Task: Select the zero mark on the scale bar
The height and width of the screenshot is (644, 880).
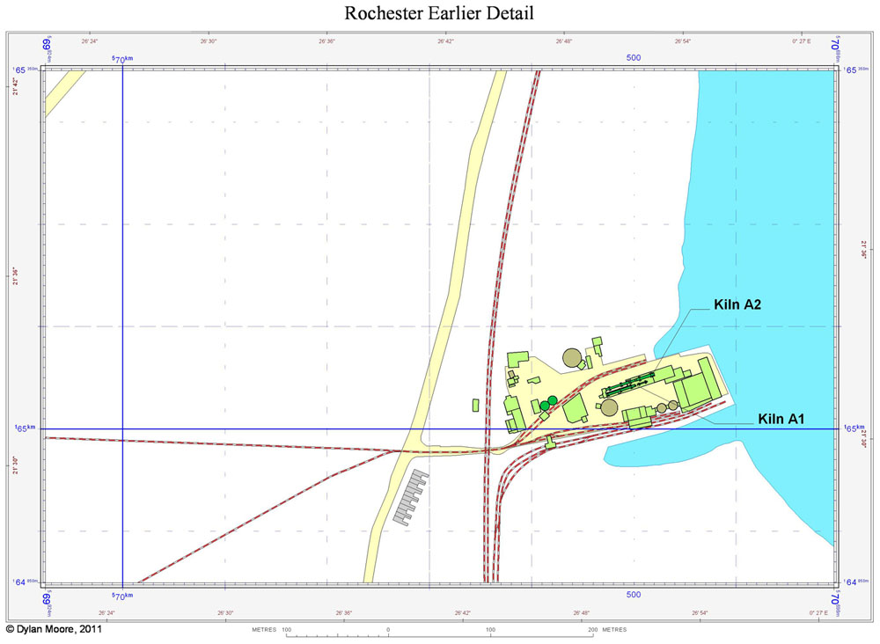Action: click(x=388, y=631)
